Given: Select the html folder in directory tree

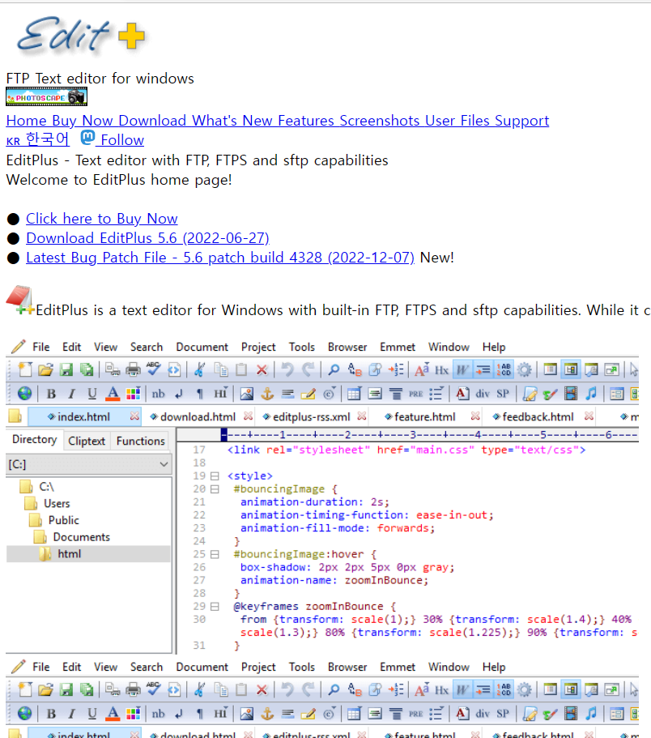Looking at the screenshot, I should 69,554.
